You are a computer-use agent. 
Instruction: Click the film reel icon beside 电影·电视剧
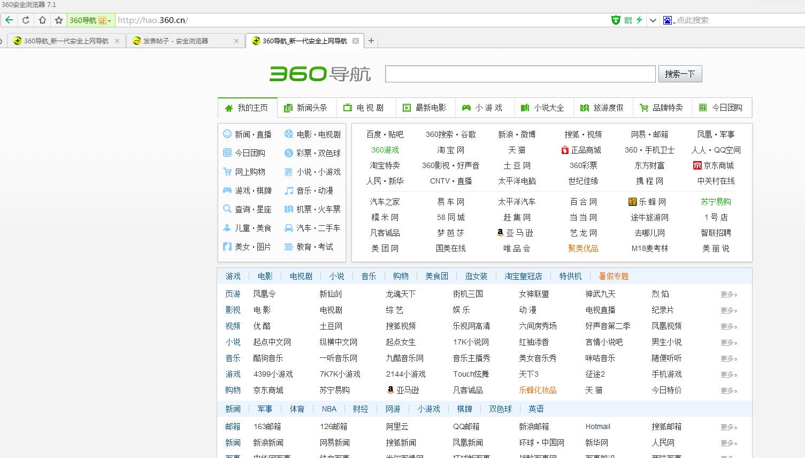click(289, 134)
